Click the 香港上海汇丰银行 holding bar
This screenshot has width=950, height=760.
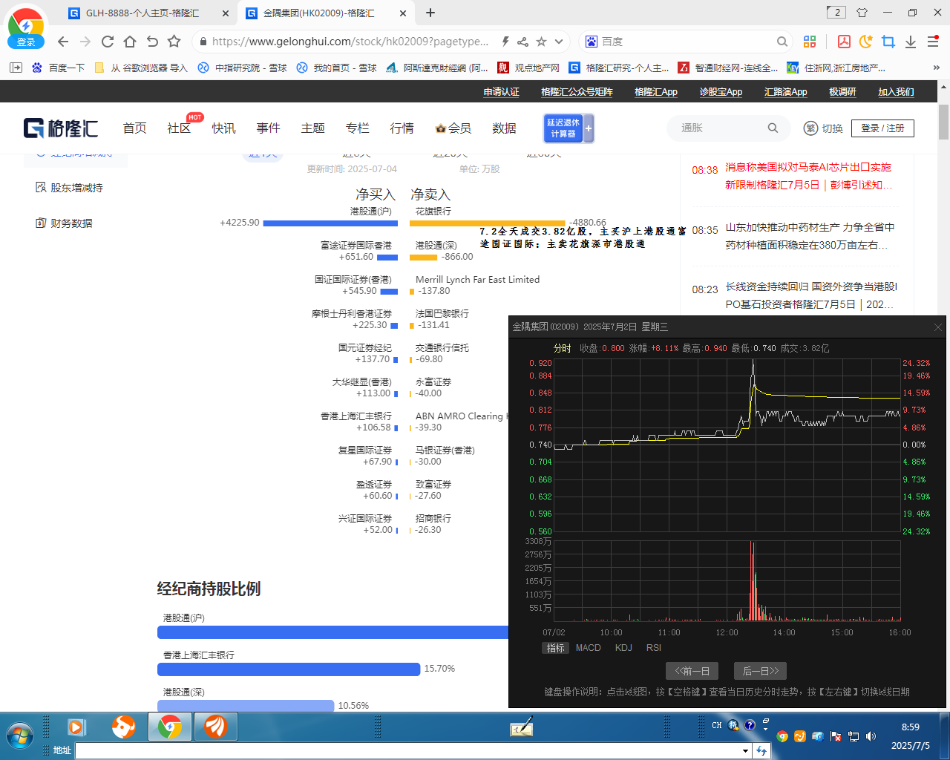click(x=289, y=669)
